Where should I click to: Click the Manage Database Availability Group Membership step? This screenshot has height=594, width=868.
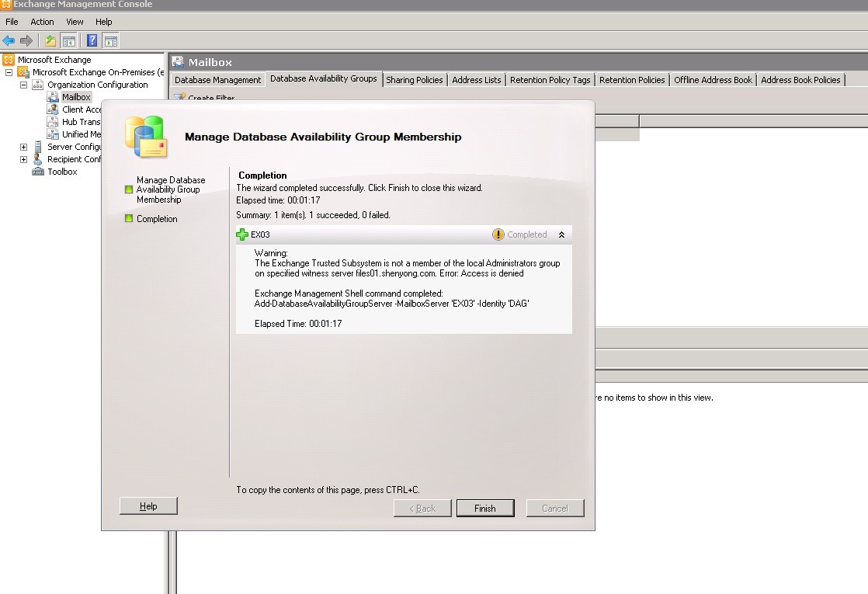tap(171, 190)
